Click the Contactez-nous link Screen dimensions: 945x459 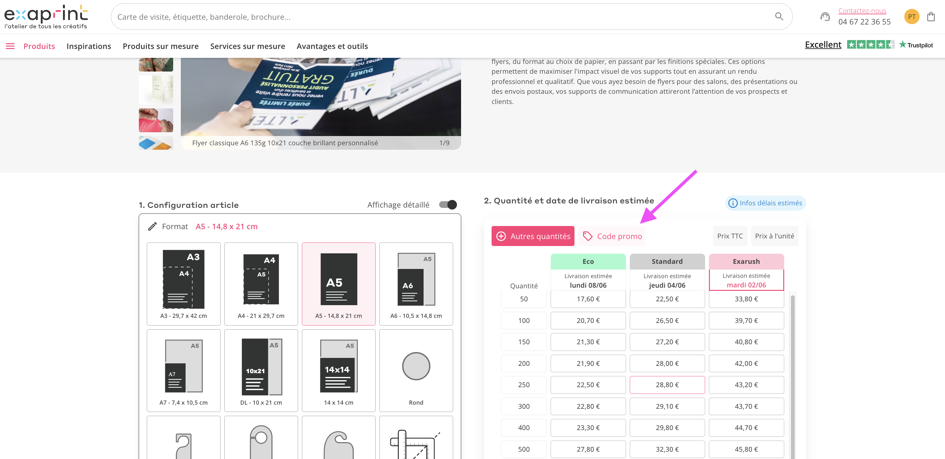point(862,10)
